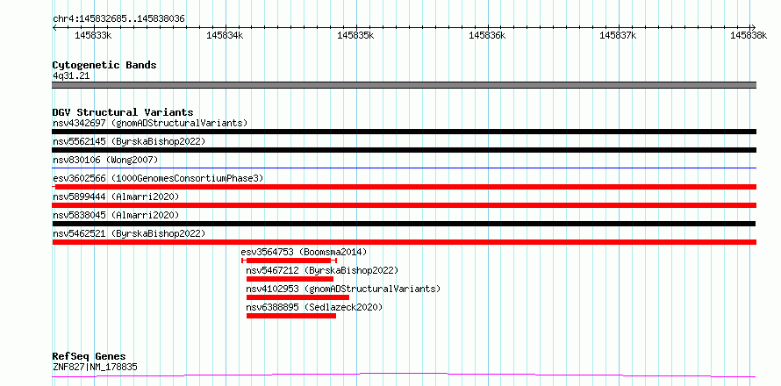Select the red bar under nsv5899444
This screenshot has height=386, width=781.
404,205
